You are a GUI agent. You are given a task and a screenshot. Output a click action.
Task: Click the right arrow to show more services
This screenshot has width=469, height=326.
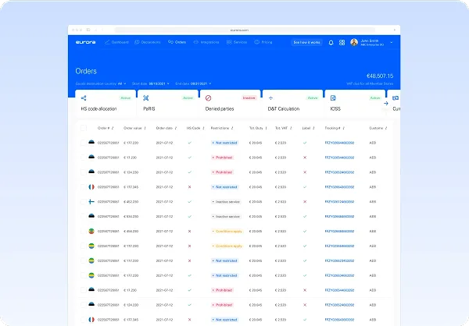(386, 103)
